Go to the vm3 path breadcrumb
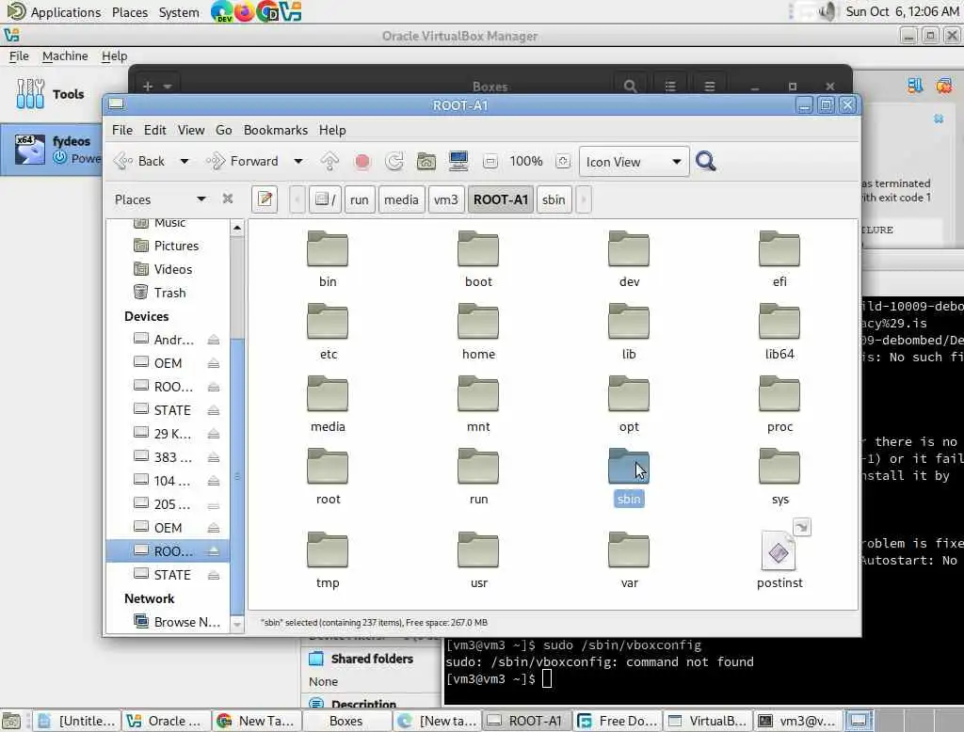Screen dimensions: 964x732 [x=445, y=199]
